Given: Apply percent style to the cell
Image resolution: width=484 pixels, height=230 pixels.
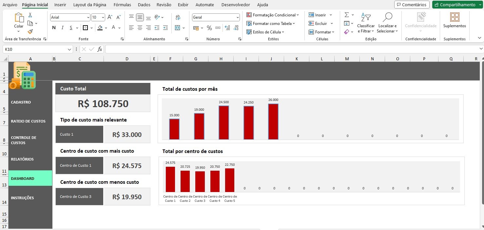Looking at the screenshot, I should pyautogui.click(x=209, y=28).
